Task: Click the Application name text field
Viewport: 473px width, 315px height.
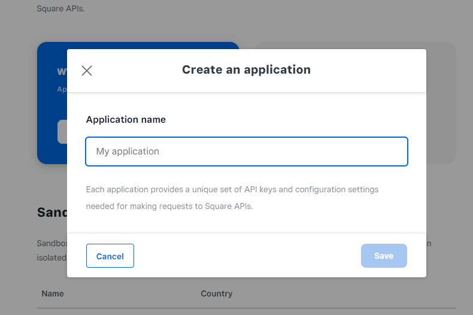Action: [x=247, y=152]
